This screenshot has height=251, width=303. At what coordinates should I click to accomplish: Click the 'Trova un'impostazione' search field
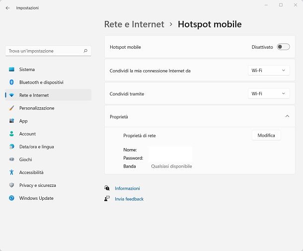tap(45, 51)
